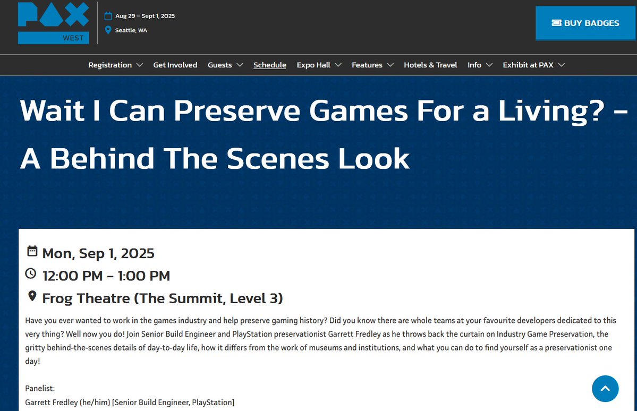637x411 pixels.
Task: Click the Buy Badges button
Action: click(585, 23)
